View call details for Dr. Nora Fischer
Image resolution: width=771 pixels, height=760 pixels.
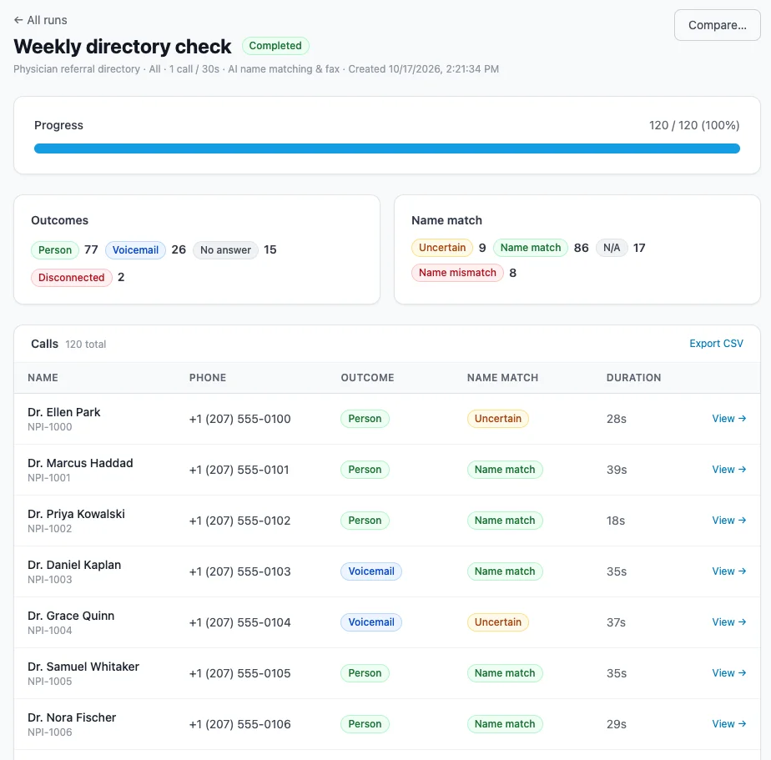coord(729,724)
